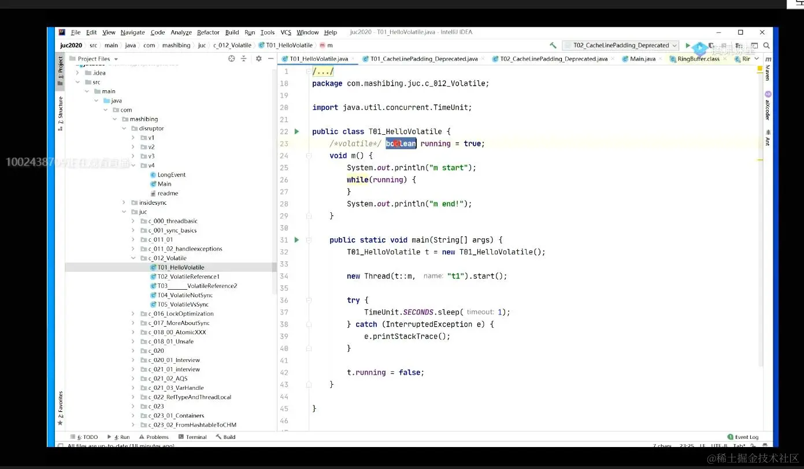Image resolution: width=804 pixels, height=469 pixels.
Task: Click the juc2020 breadcrumb
Action: pos(71,45)
